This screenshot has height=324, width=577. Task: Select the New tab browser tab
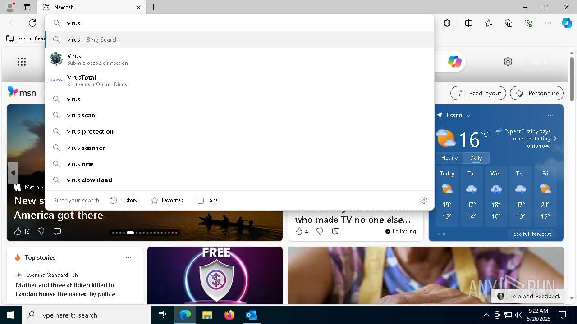(x=92, y=7)
